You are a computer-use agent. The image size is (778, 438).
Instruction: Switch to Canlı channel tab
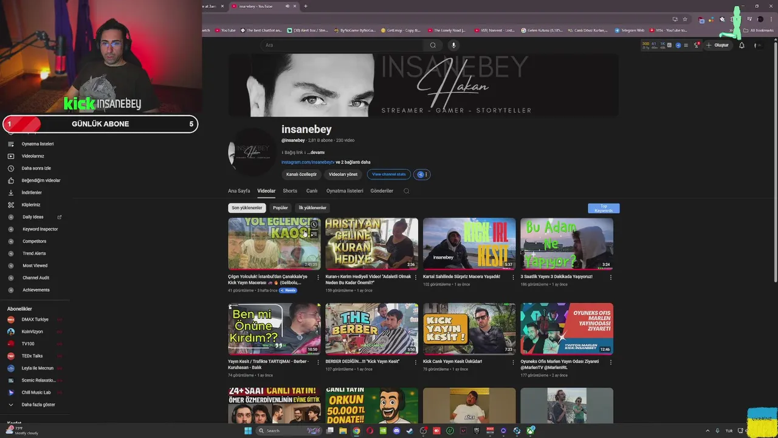pos(312,191)
